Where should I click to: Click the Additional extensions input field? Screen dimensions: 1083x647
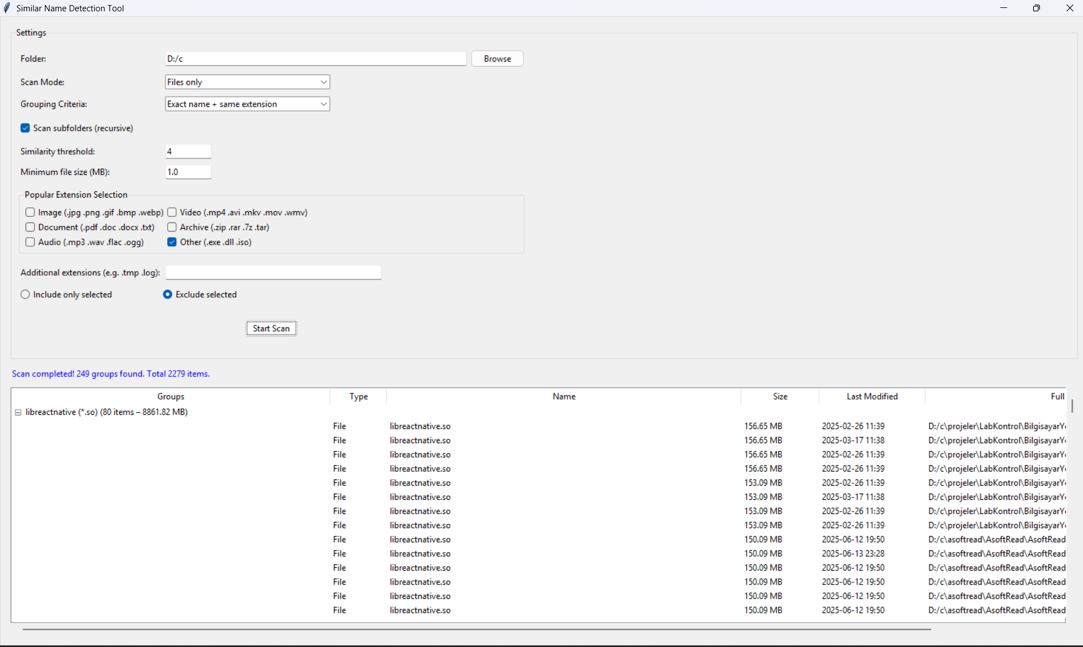click(x=273, y=272)
